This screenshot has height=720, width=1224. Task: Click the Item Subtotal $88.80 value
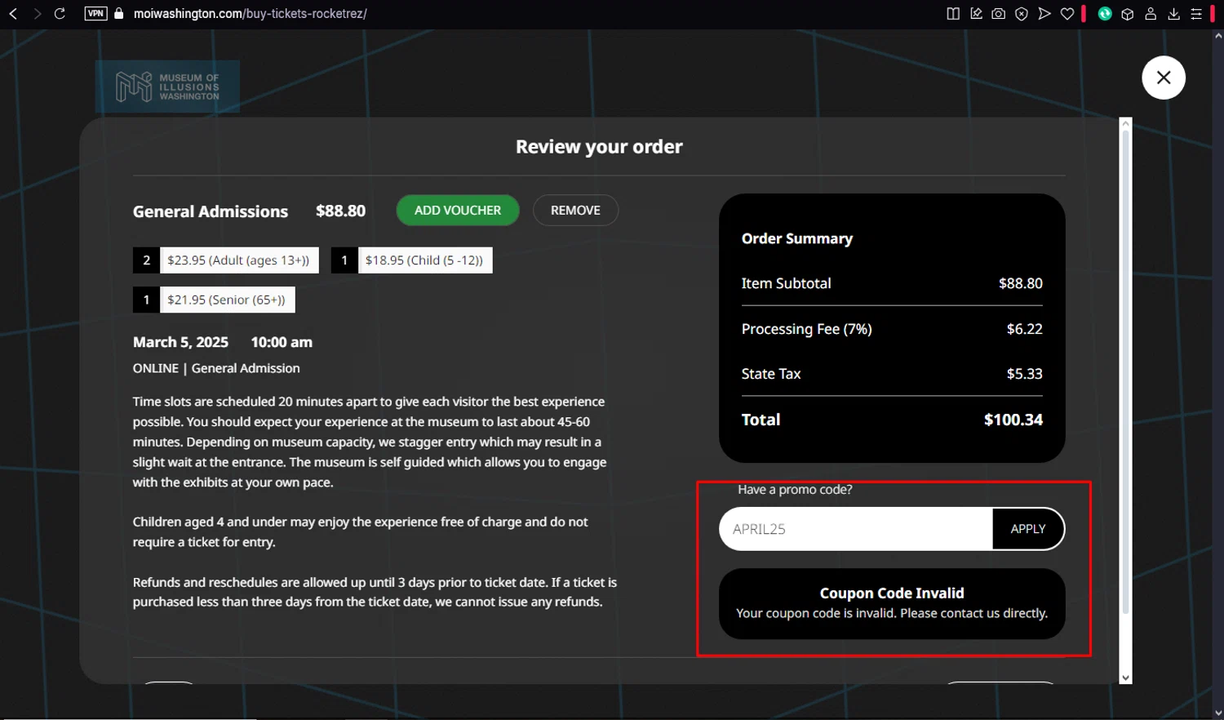click(1021, 283)
